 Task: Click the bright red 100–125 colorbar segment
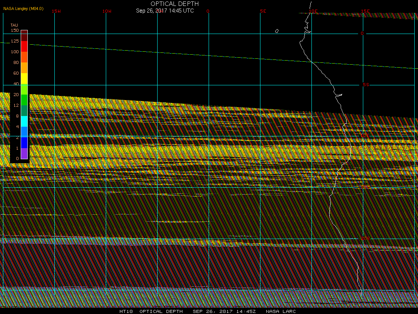24,46
